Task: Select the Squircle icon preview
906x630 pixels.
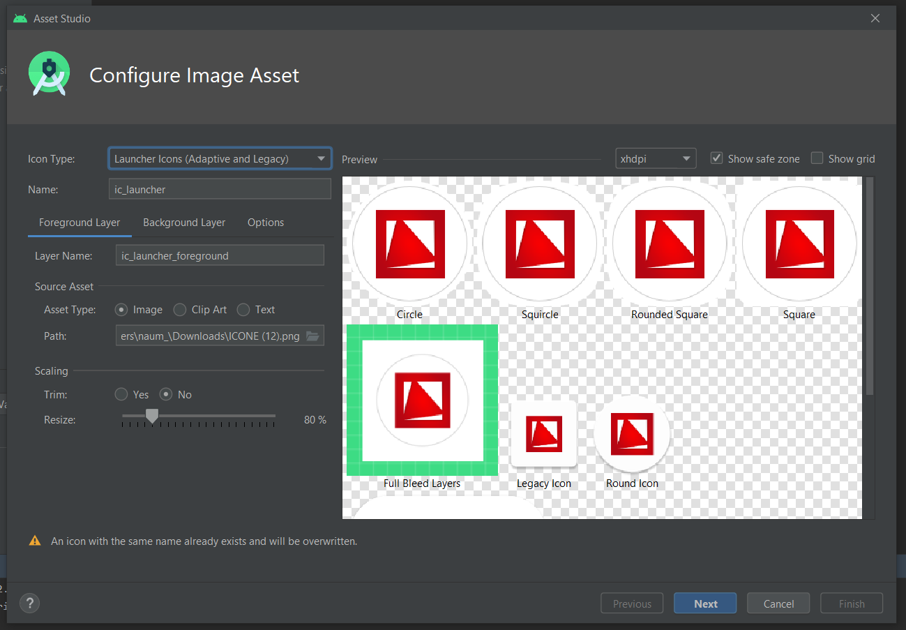Action: pos(539,243)
